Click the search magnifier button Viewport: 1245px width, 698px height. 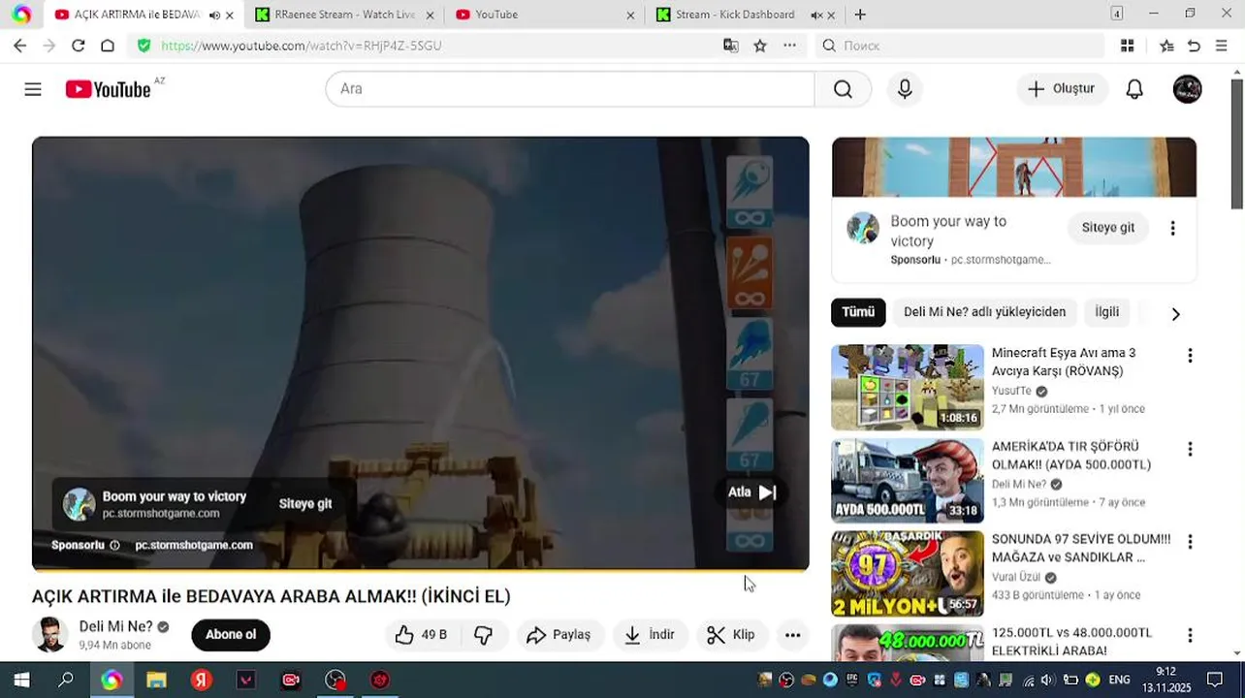(x=843, y=89)
